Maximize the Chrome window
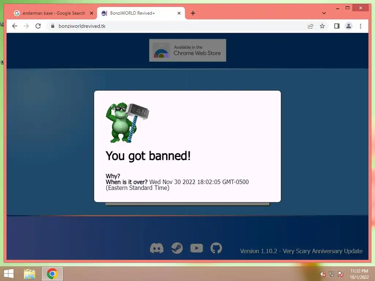375x281 pixels. click(348, 8)
